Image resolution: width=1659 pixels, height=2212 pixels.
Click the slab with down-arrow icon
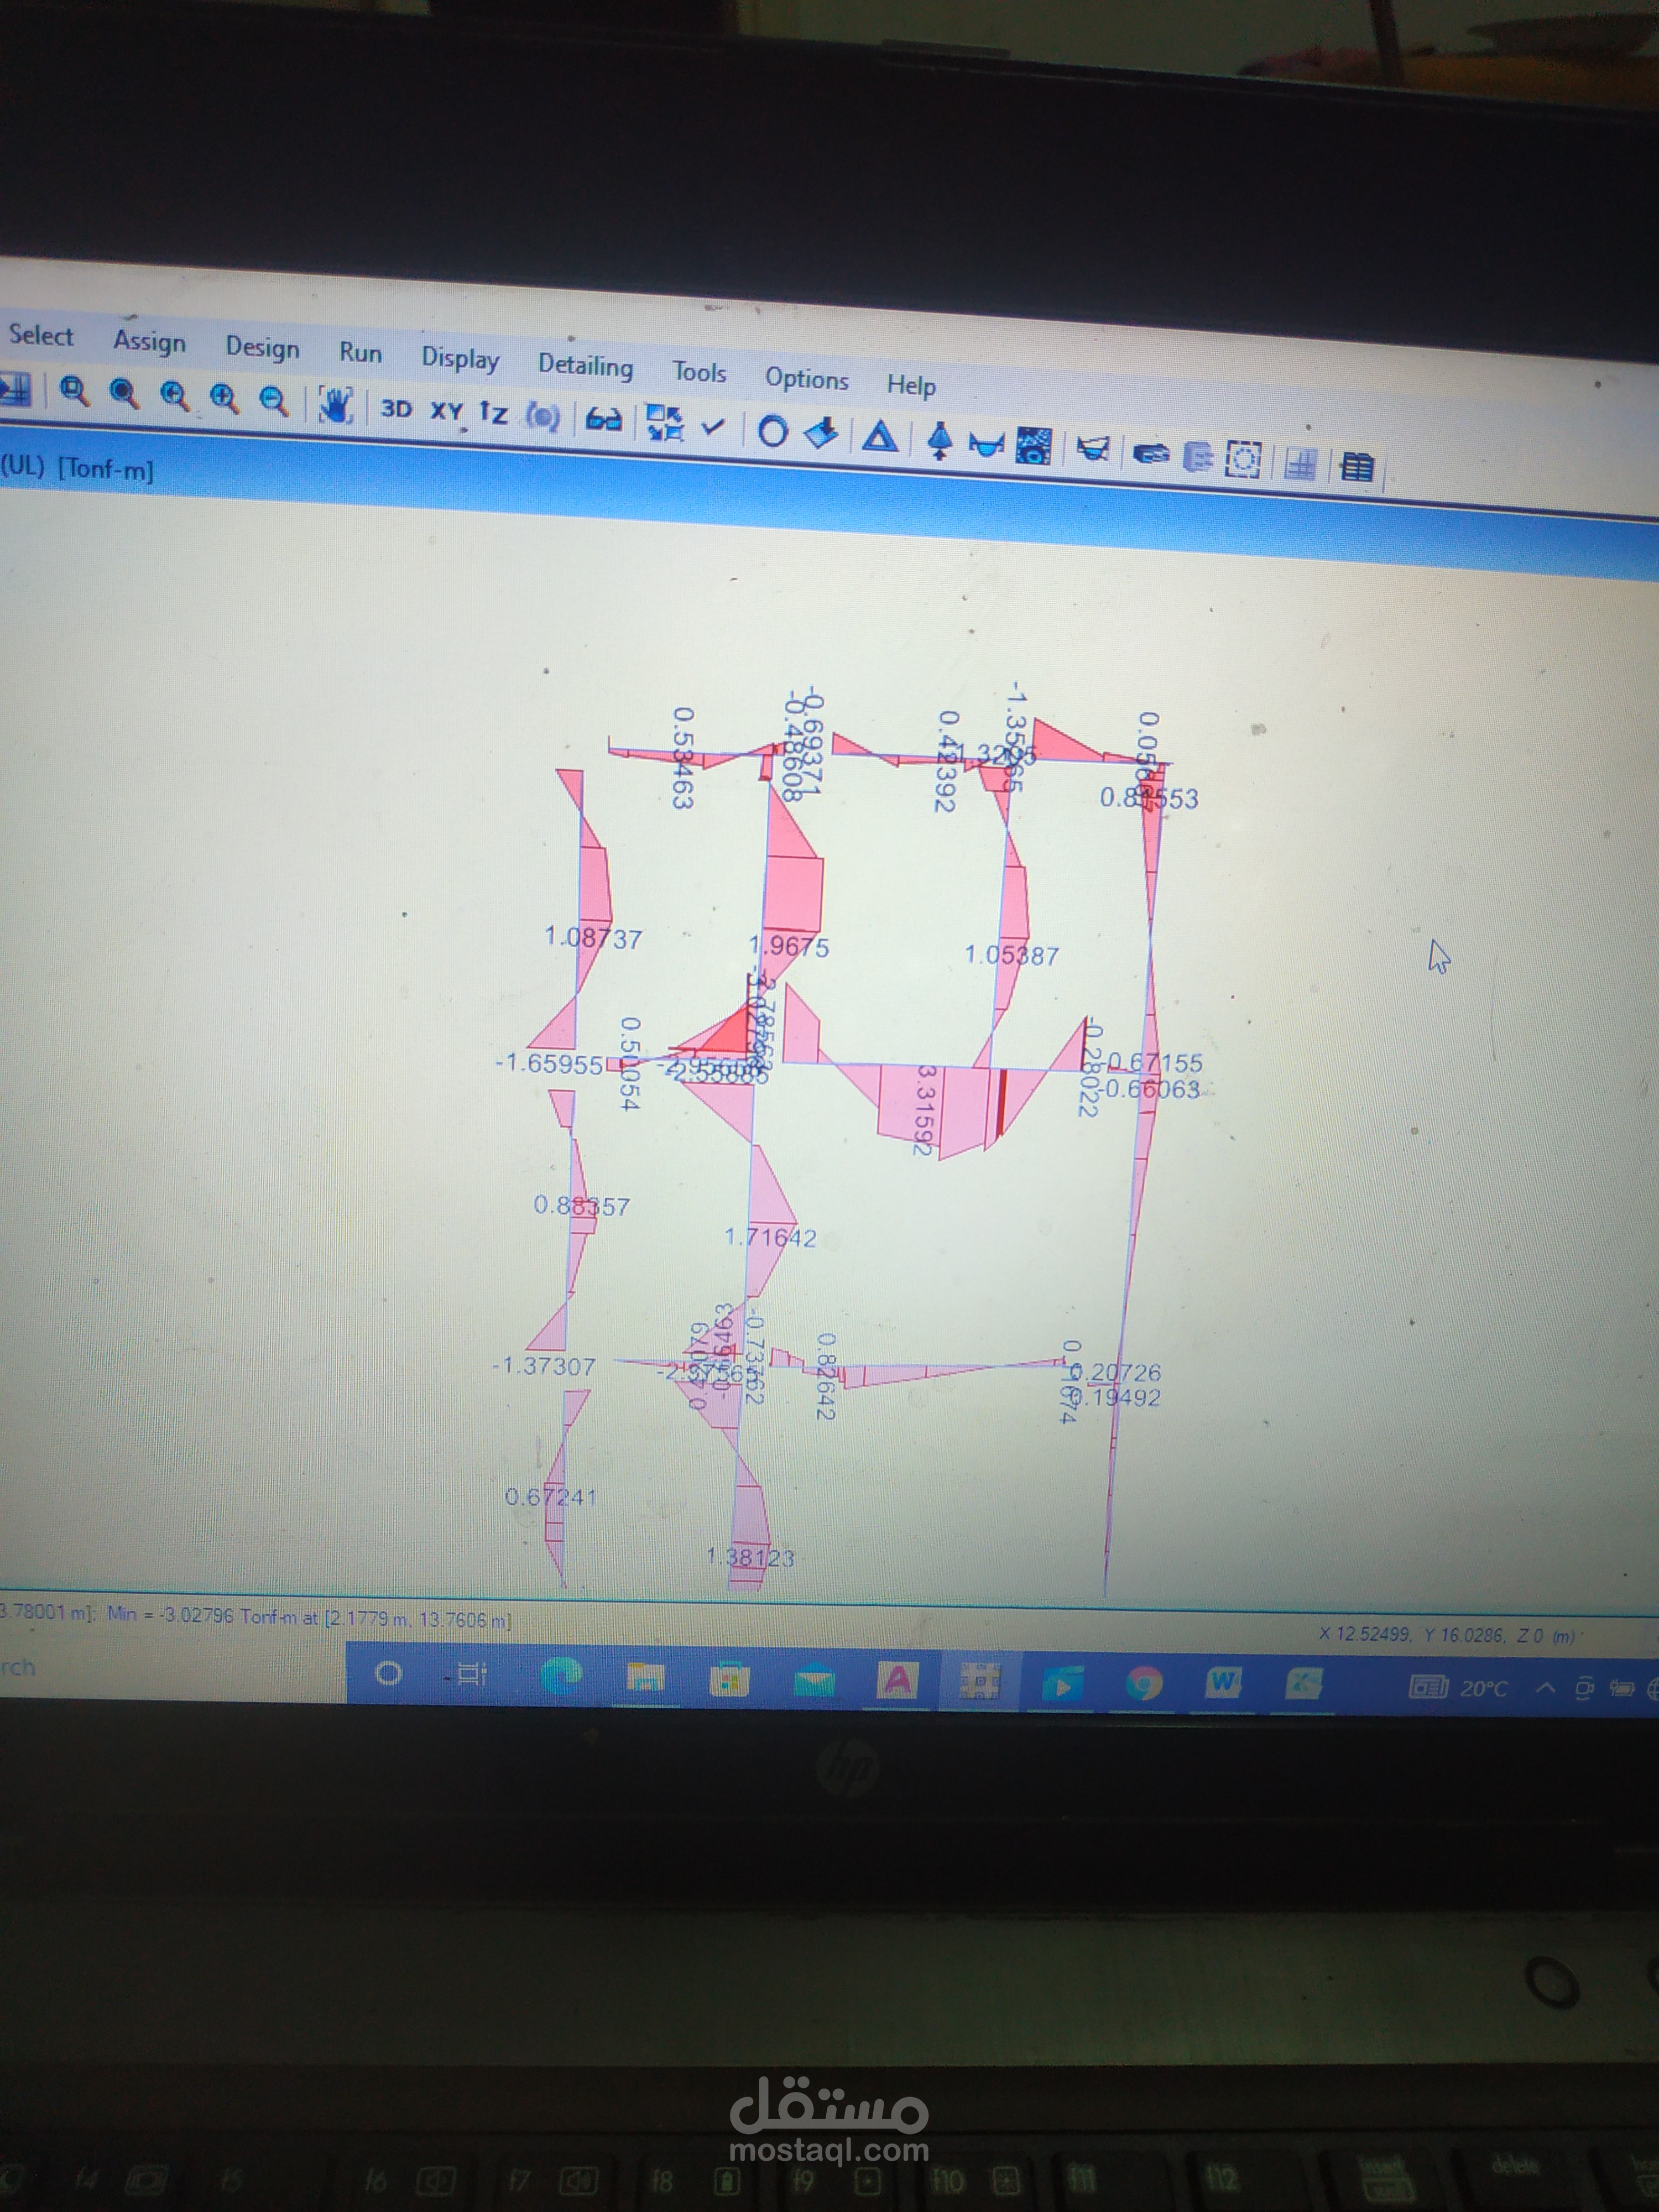pos(821,434)
